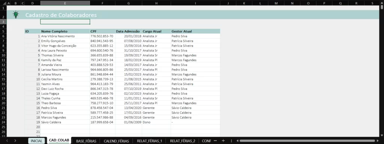Screen dimensions: 384x144
Task: Select name cell 'Sávio Caldeira' in row 24
Action: [65, 122]
